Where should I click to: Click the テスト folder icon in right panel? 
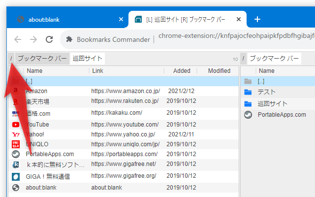(248, 92)
